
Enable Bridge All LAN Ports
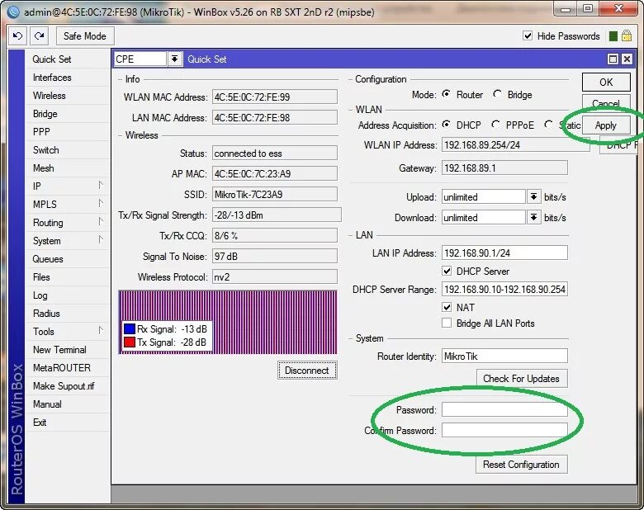point(447,323)
